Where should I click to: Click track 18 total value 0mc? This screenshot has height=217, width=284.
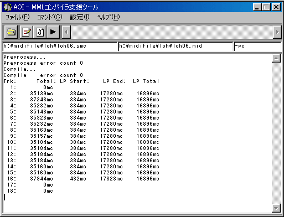click(x=48, y=191)
